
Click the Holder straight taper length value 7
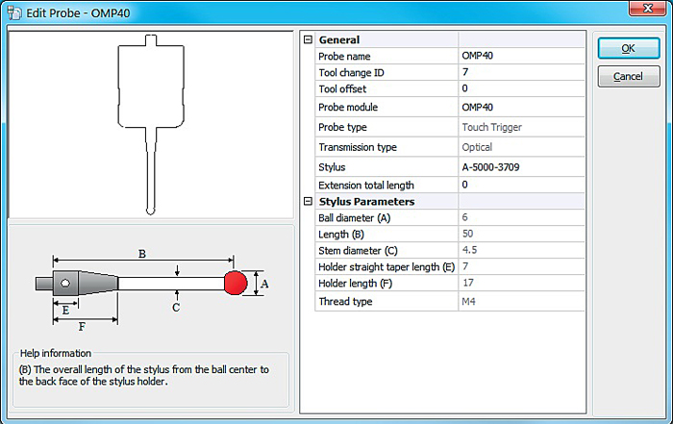pos(521,266)
